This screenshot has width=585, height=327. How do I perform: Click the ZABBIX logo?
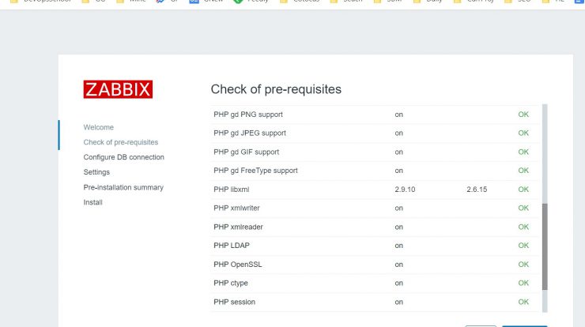click(x=118, y=89)
